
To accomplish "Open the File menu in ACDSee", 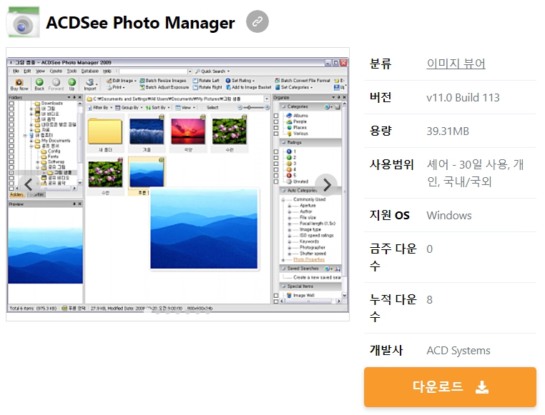I will click(x=16, y=71).
